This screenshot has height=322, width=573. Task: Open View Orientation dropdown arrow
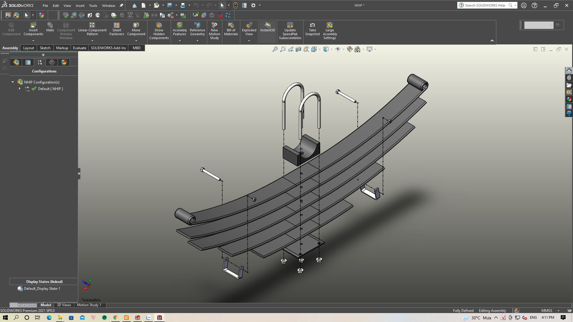point(320,49)
